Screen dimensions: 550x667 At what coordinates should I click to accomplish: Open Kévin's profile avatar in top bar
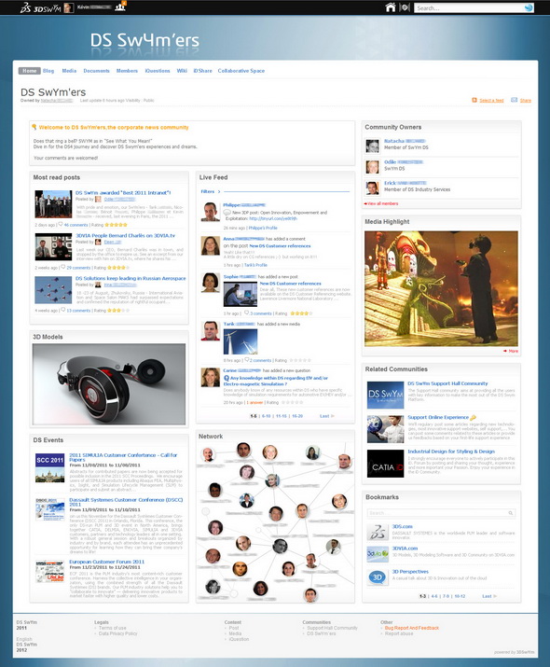tap(68, 7)
